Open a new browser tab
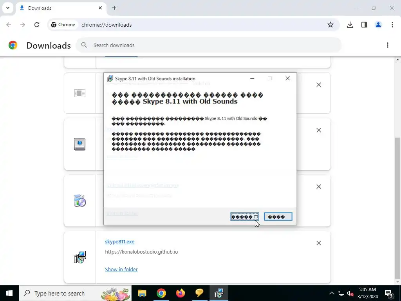The height and width of the screenshot is (301, 401). [x=114, y=8]
